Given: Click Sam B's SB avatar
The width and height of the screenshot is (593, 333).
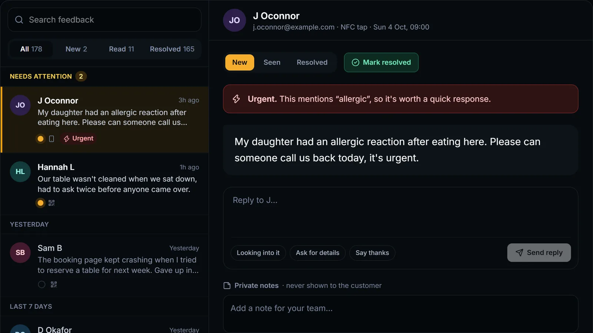Looking at the screenshot, I should (x=20, y=253).
